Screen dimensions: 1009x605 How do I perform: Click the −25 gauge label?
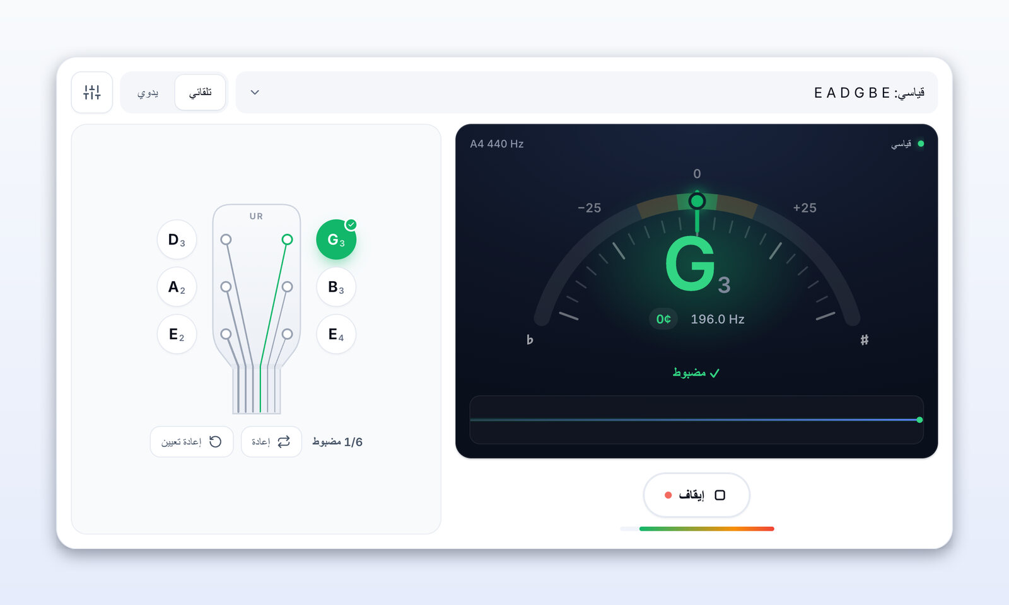click(x=590, y=208)
